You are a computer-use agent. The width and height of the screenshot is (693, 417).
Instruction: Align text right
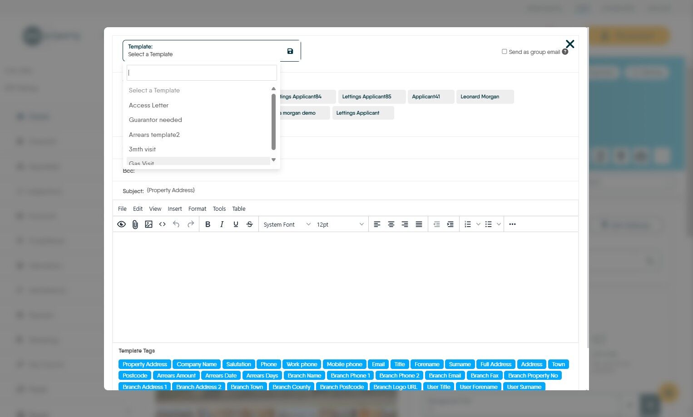[405, 224]
